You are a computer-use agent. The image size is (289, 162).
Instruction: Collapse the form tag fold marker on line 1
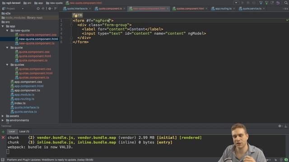(71, 21)
